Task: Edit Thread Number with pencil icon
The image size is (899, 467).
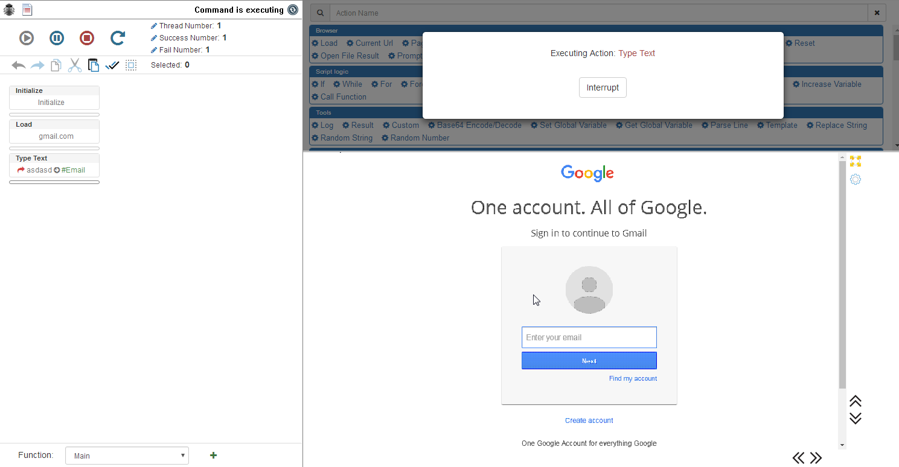Action: point(154,26)
